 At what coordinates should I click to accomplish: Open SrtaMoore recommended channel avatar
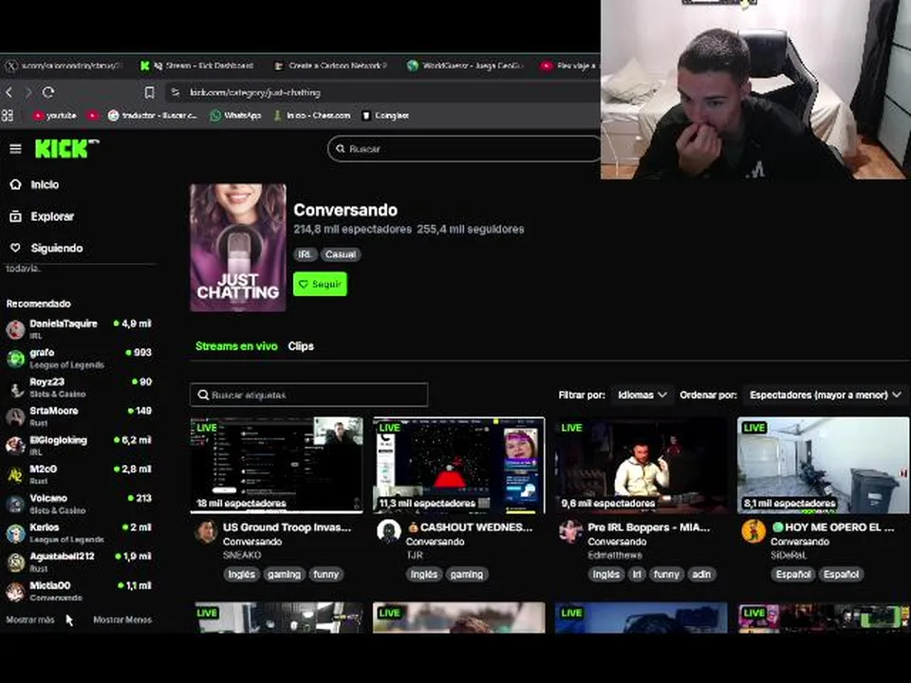pos(16,416)
